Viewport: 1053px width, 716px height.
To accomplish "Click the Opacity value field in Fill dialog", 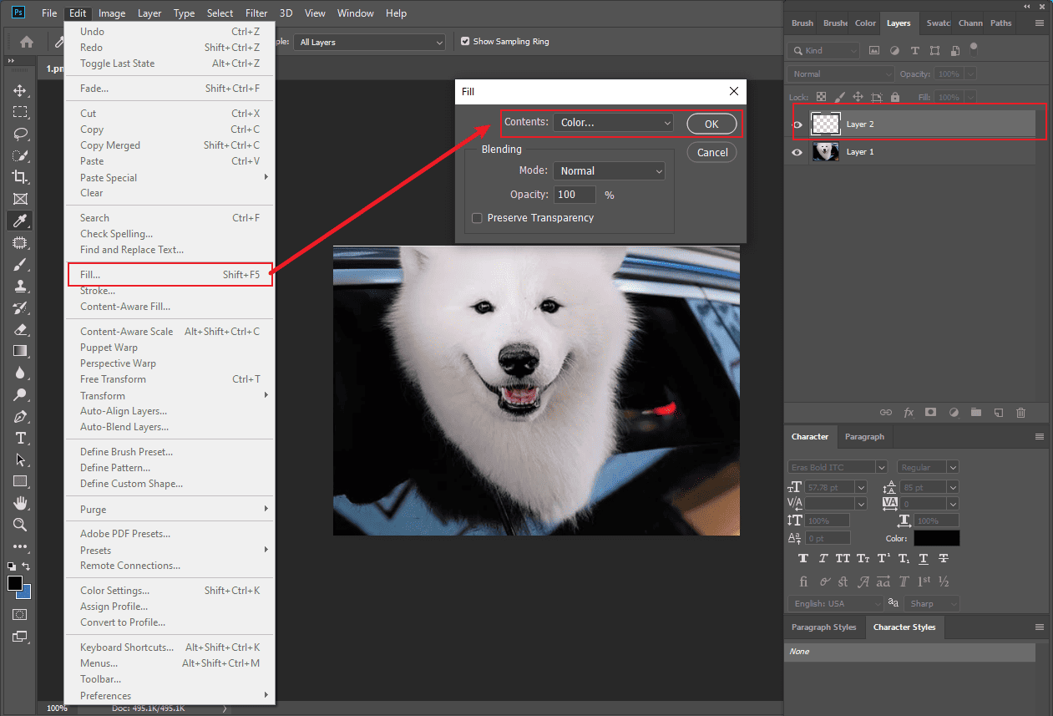I will [575, 194].
